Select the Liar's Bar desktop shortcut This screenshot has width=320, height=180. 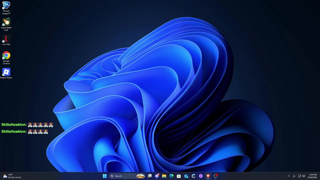[x=6, y=40]
